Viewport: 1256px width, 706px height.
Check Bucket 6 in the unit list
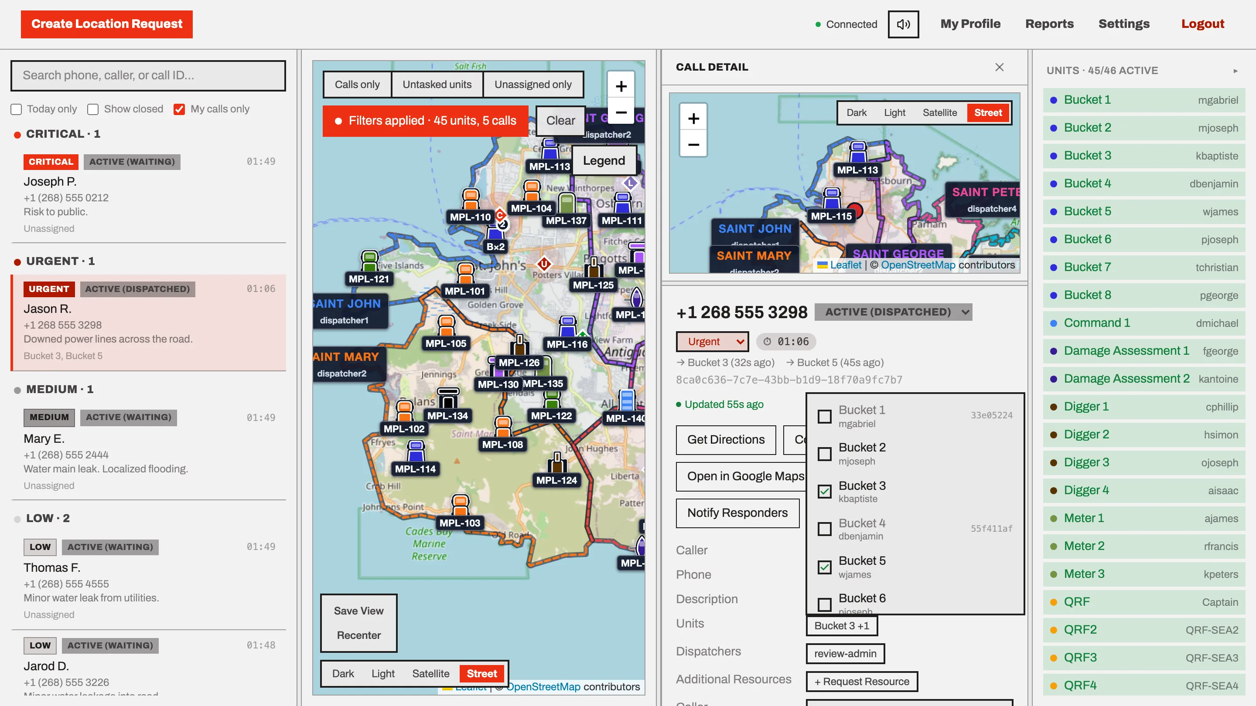click(x=825, y=604)
